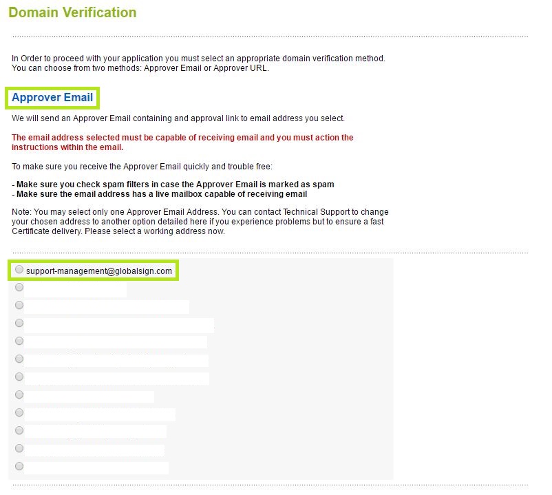552x495 pixels.
Task: Select the eighth radio option in the list
Action: coord(19,394)
